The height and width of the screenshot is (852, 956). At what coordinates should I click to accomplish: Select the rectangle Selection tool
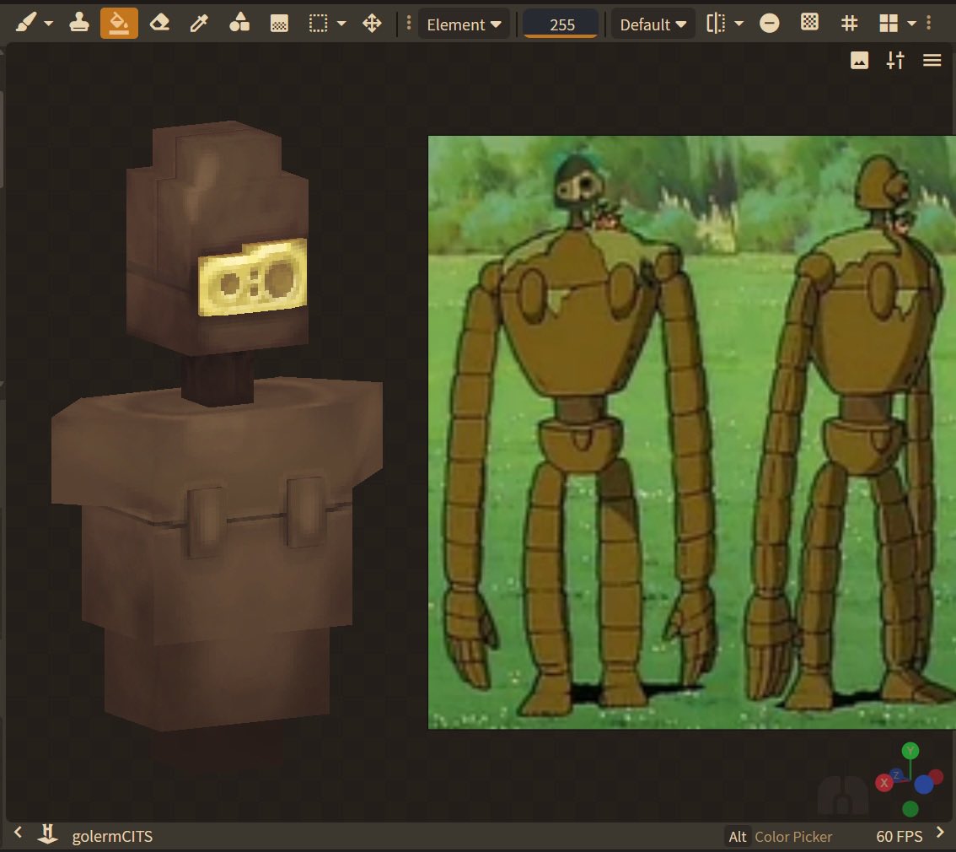319,24
